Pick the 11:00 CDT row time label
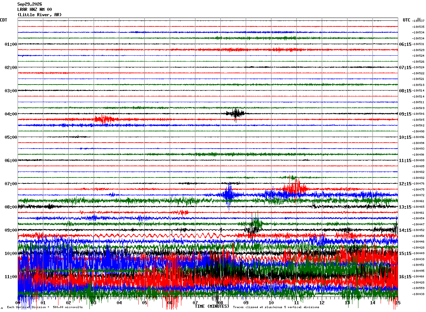This screenshot has height=312, width=426. point(11,277)
